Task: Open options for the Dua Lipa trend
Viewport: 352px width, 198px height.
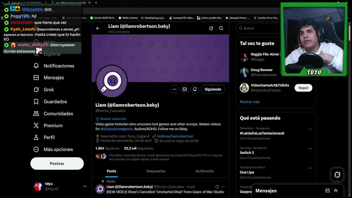Action: click(310, 168)
